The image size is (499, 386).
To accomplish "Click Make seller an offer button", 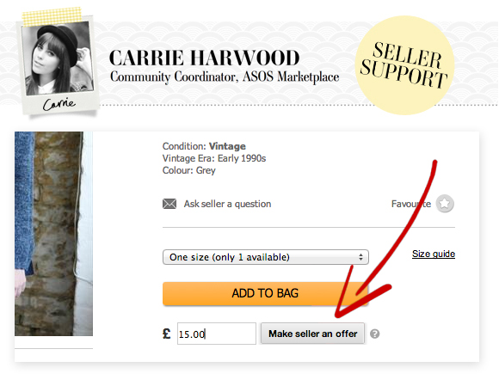I will click(312, 334).
